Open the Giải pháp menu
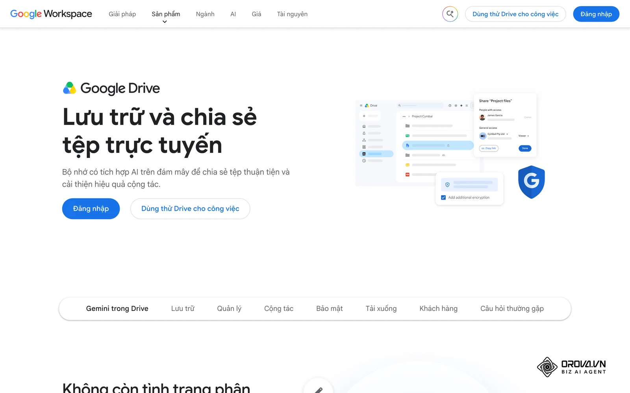Image resolution: width=630 pixels, height=393 pixels. pyautogui.click(x=122, y=14)
